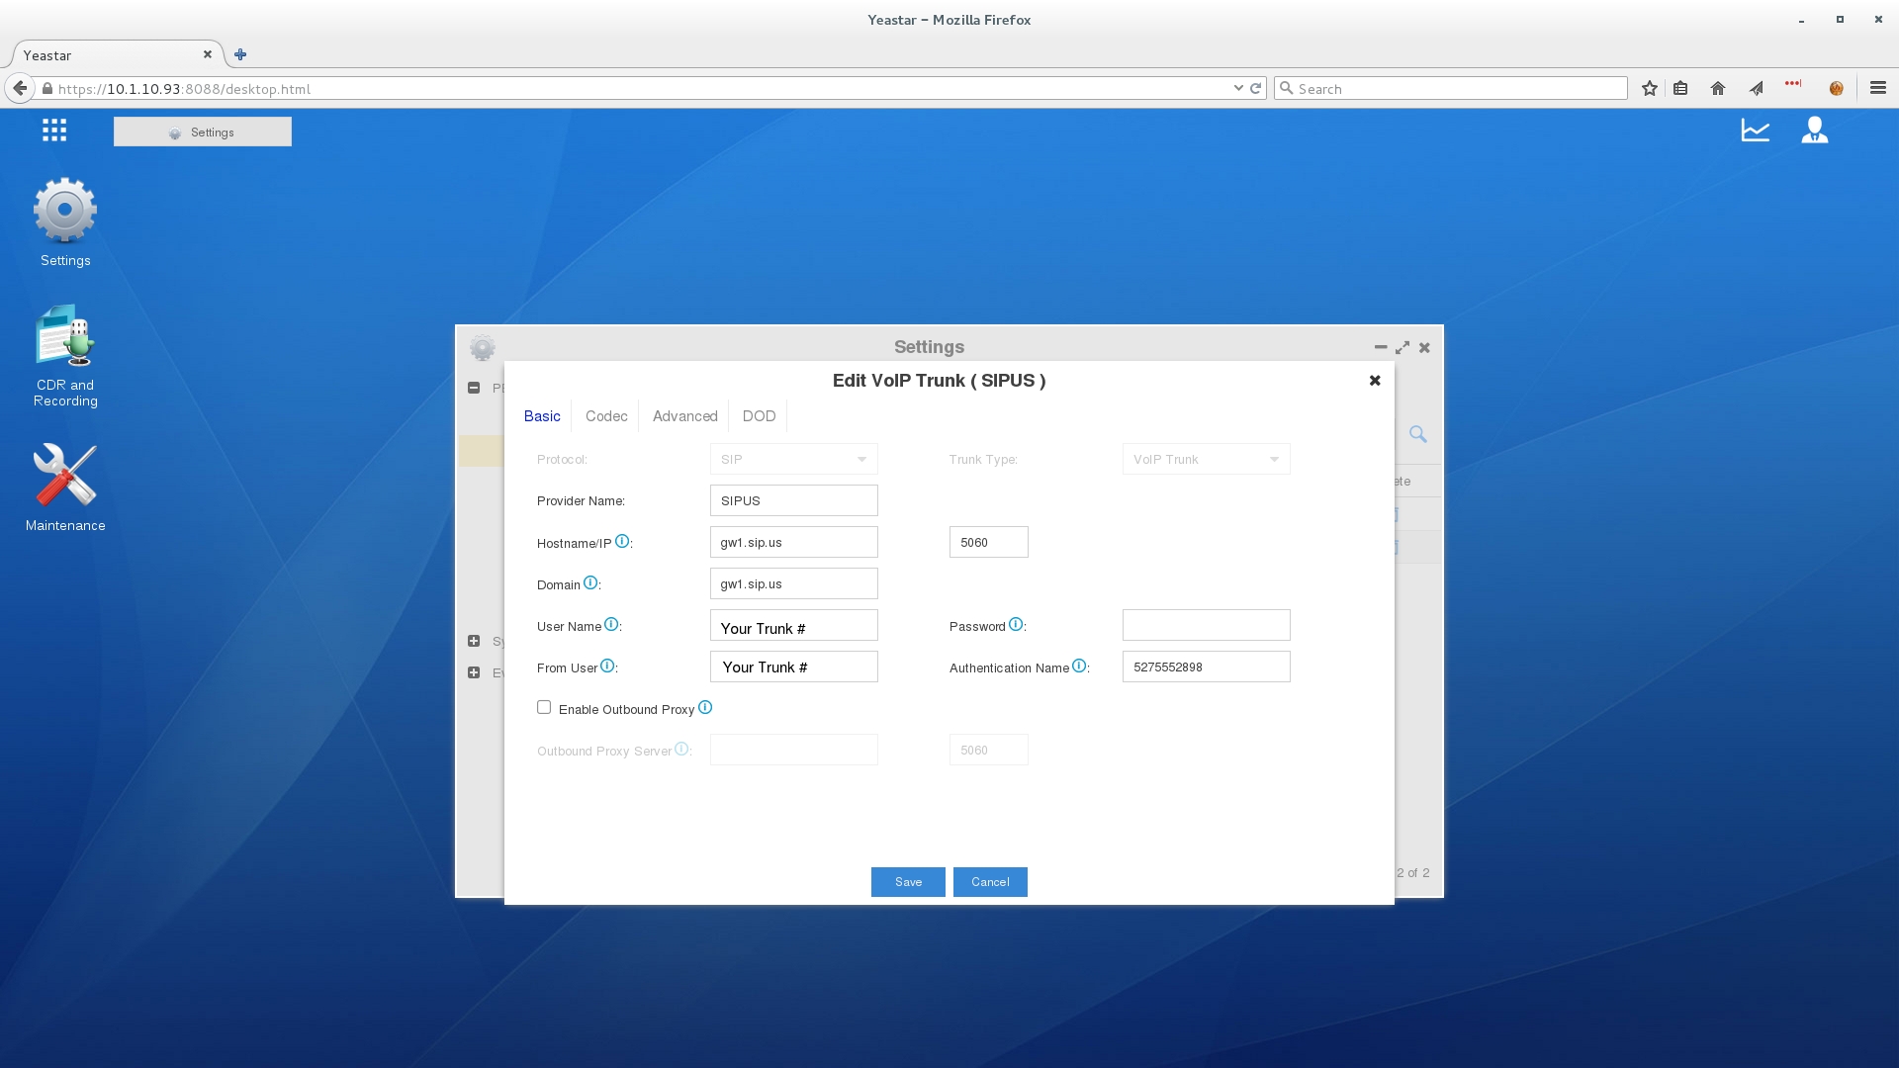Viewport: 1899px width, 1068px height.
Task: Click the User Name field
Action: point(793,625)
